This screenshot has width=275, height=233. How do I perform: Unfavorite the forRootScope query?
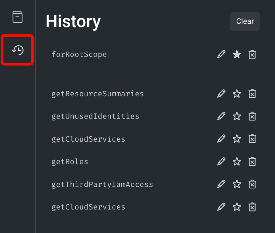[x=237, y=54]
